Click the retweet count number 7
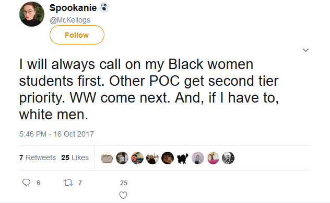330x203 pixels. pyautogui.click(x=80, y=183)
